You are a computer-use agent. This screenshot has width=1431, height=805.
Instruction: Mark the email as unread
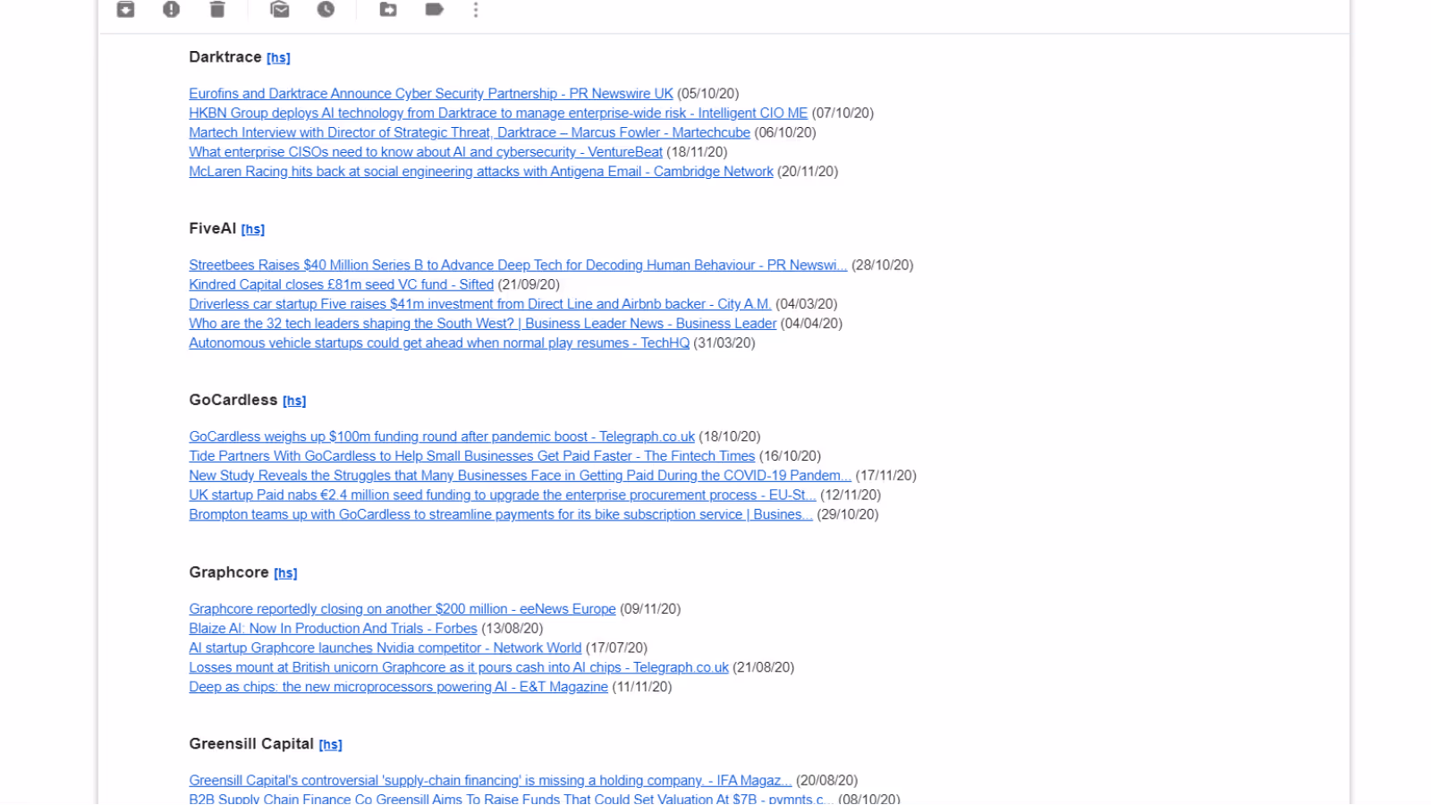click(x=279, y=10)
